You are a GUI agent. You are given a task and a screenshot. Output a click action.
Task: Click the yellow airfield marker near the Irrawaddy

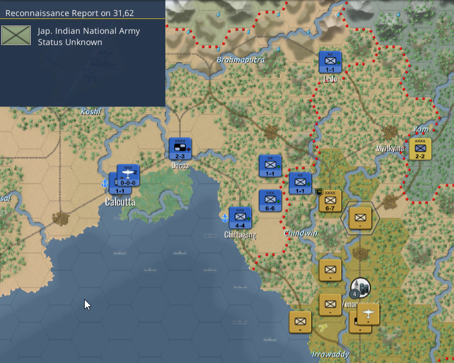tap(323, 327)
